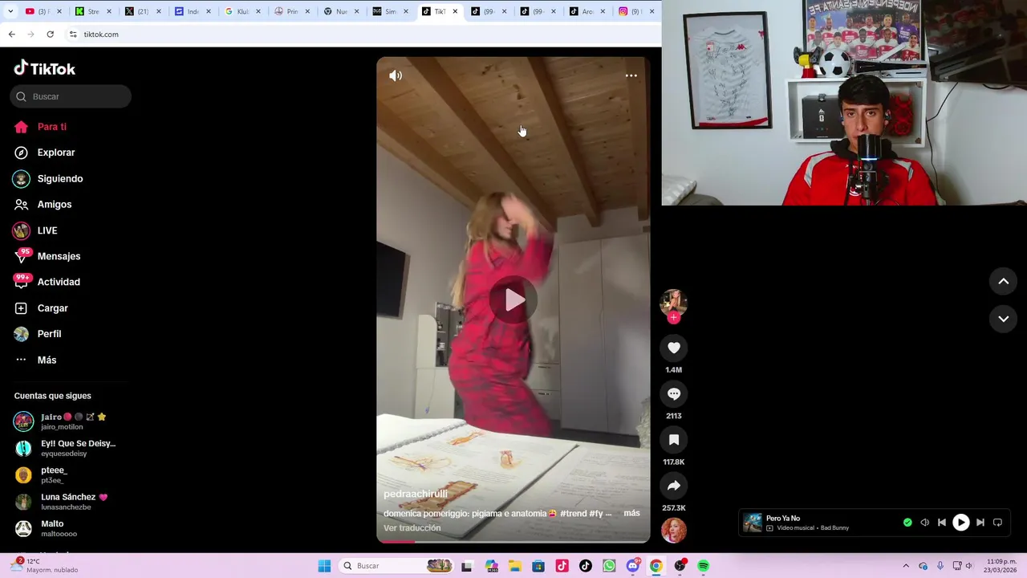Skip to previous track in media widget
The height and width of the screenshot is (578, 1027).
coord(942,523)
